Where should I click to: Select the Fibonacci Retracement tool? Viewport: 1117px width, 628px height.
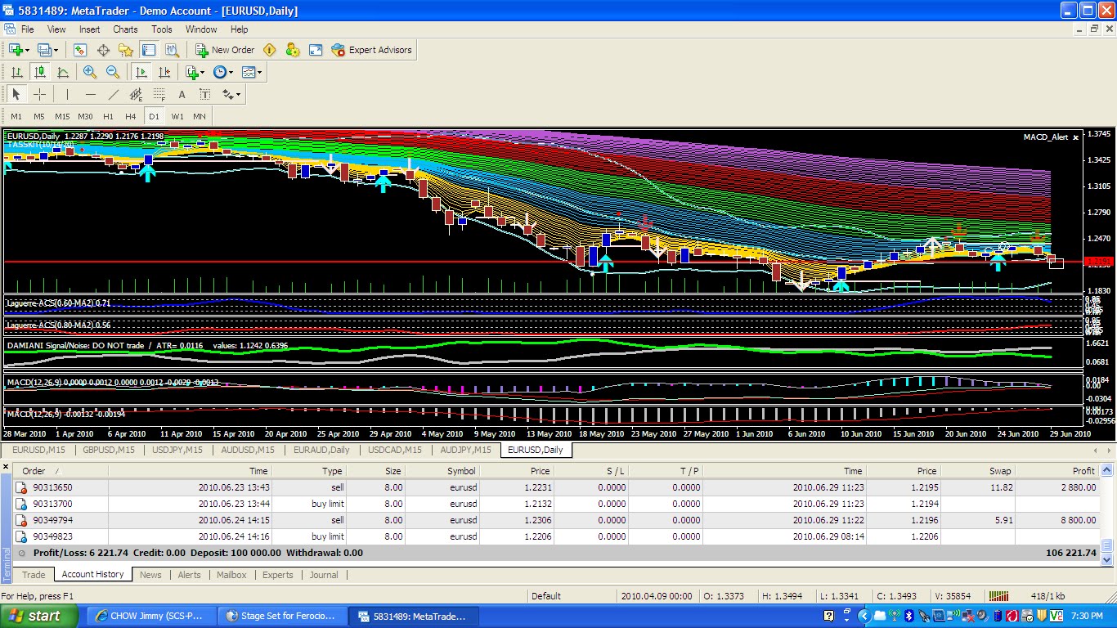[x=159, y=94]
